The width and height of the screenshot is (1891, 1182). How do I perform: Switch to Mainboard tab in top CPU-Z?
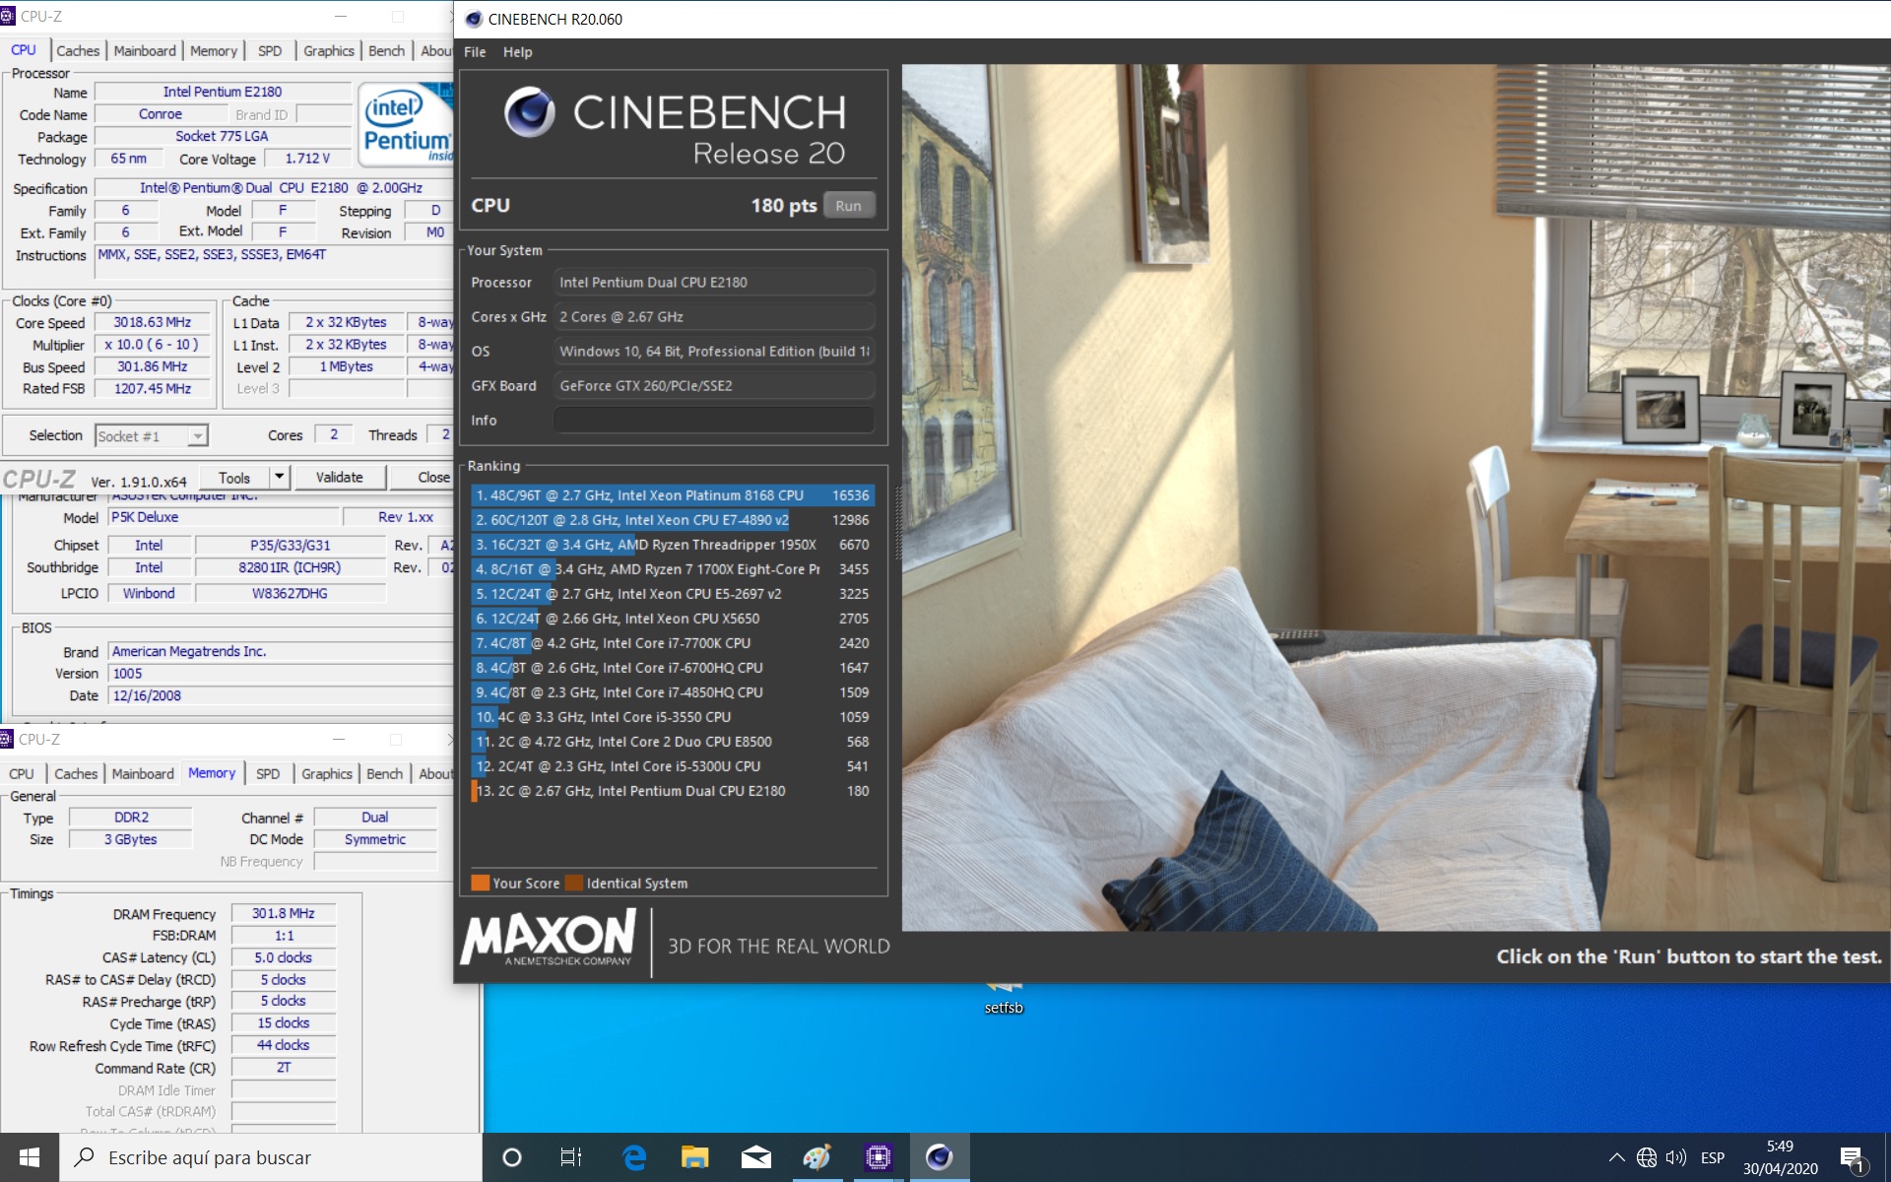click(x=145, y=50)
